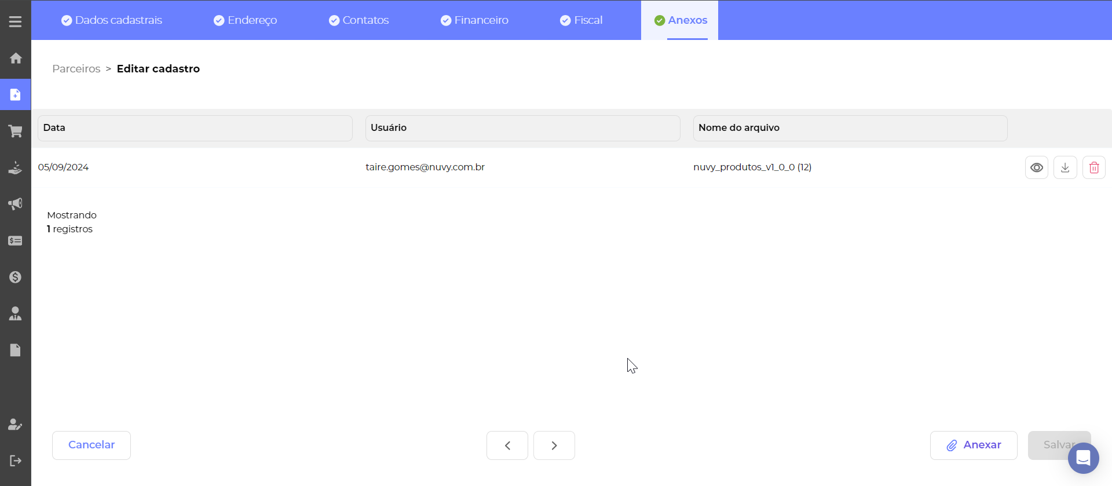The height and width of the screenshot is (486, 1112).
Task: Open the Financeiro tab
Action: coord(474,20)
